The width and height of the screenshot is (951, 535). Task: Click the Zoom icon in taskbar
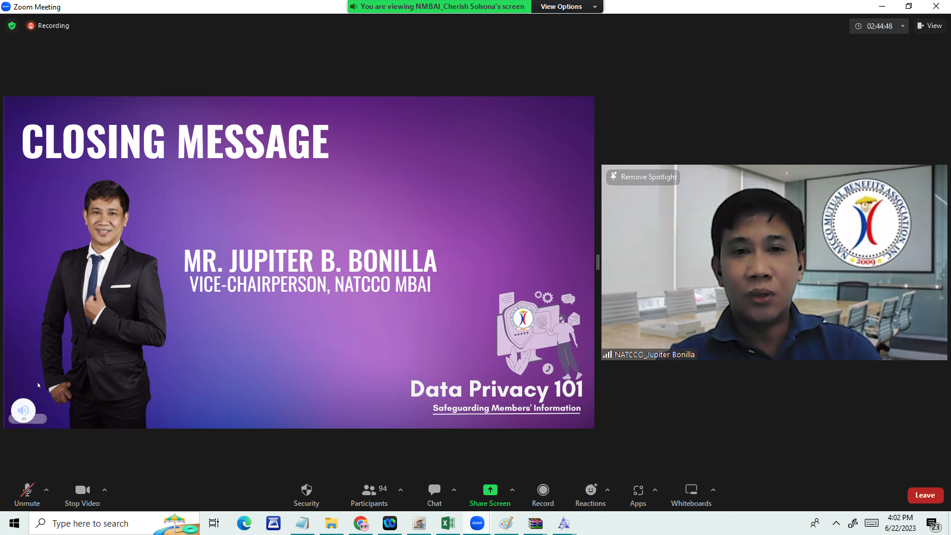(477, 523)
